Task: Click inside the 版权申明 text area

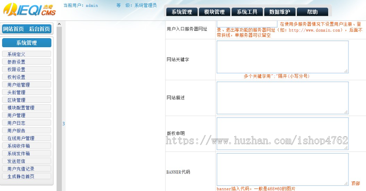Action: click(x=282, y=133)
